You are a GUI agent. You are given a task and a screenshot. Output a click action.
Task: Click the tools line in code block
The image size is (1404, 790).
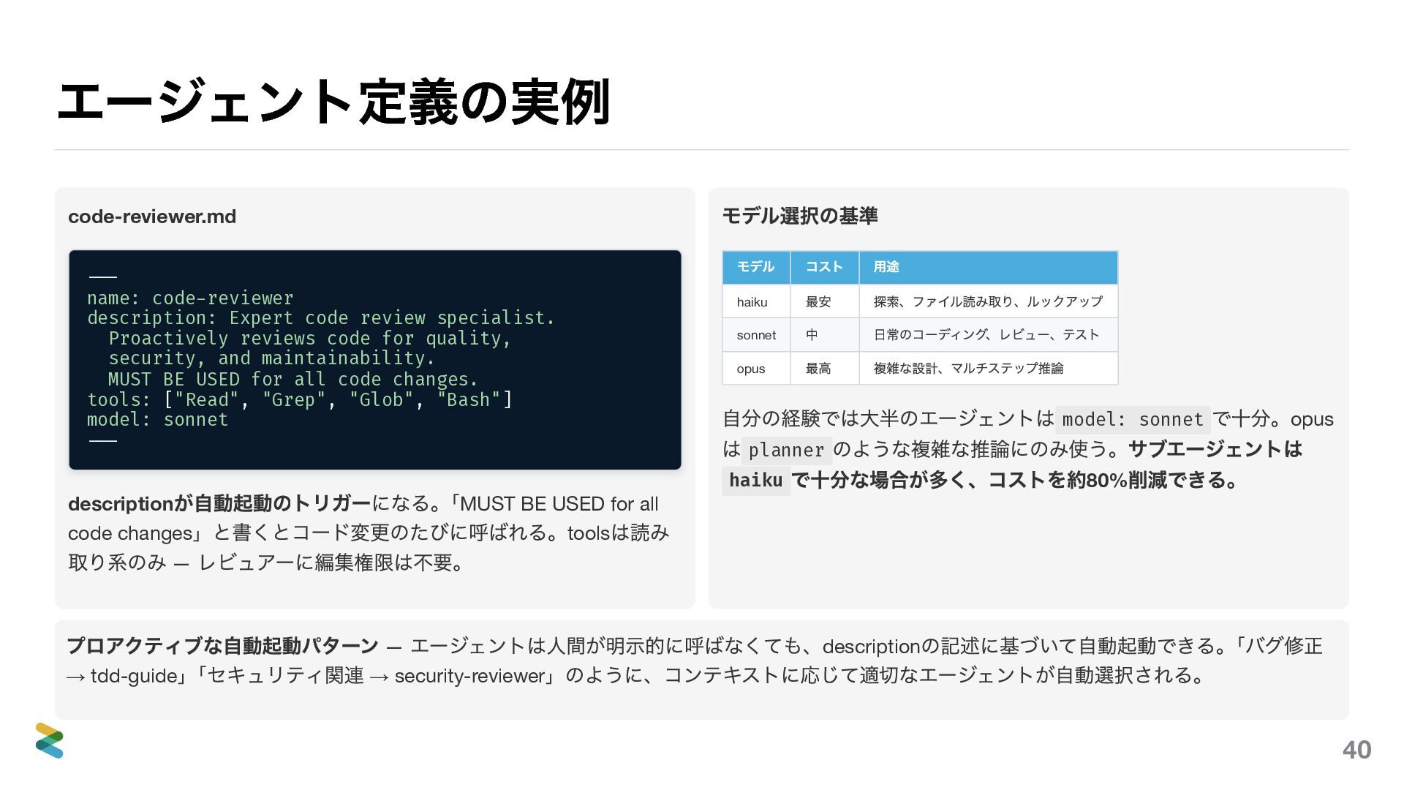coord(300,400)
